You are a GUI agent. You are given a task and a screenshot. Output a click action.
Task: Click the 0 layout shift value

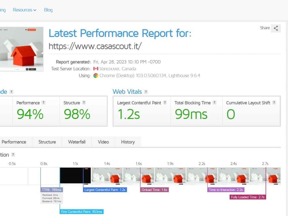(x=231, y=114)
